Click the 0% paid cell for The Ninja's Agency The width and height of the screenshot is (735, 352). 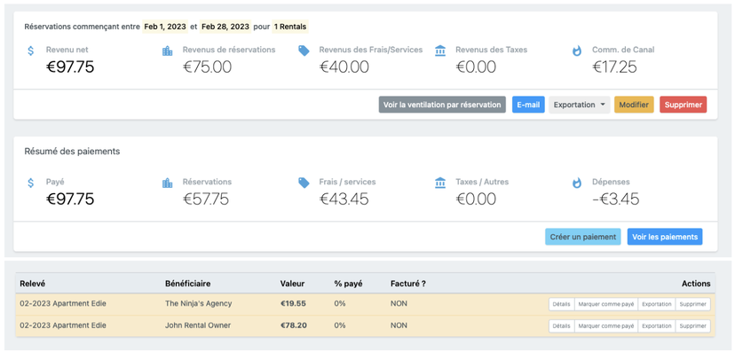(339, 303)
